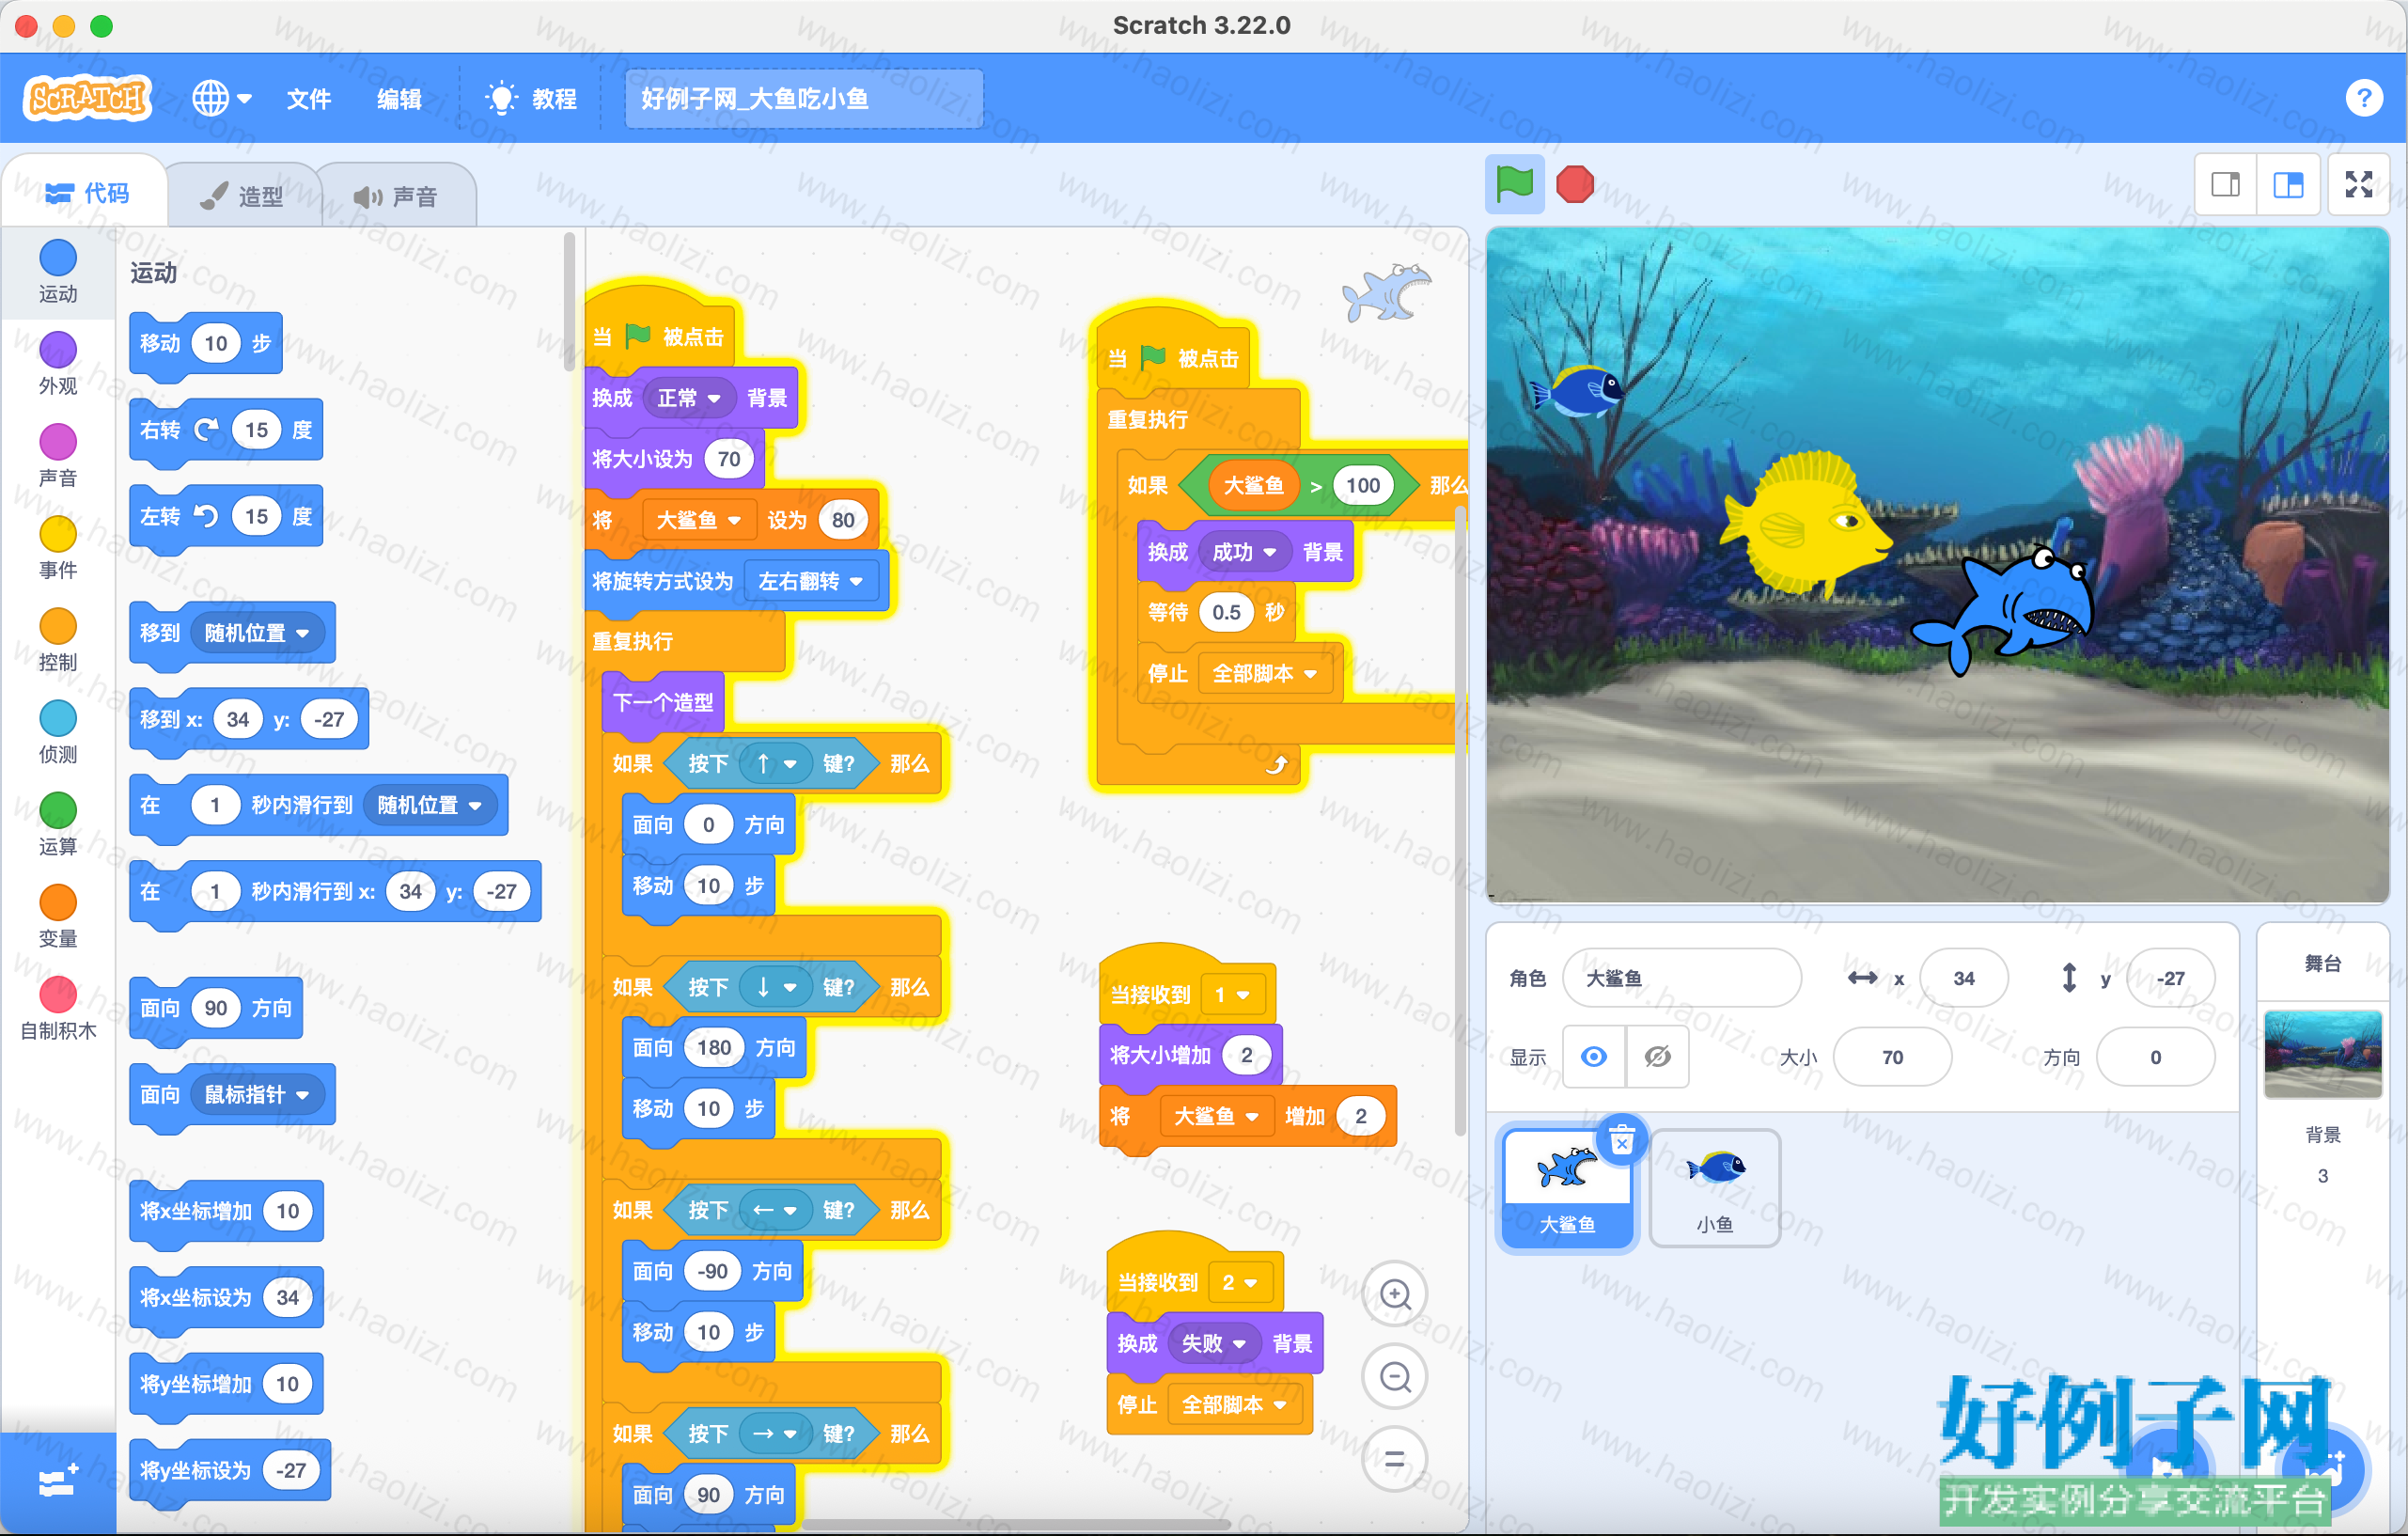Click the 将y坐标设为 -27 block
Image resolution: width=2408 pixels, height=1536 pixels.
(230, 1470)
